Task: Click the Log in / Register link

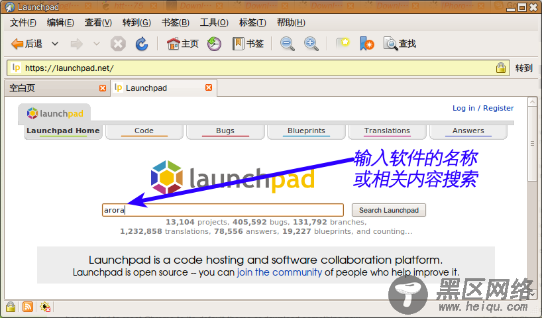Action: coord(483,108)
